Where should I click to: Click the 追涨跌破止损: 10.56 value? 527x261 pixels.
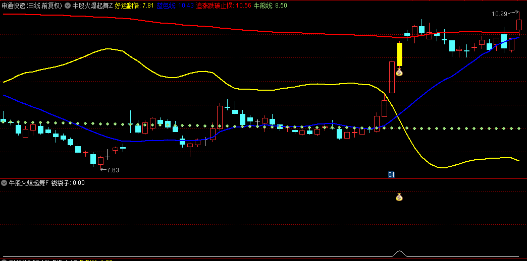pos(224,6)
